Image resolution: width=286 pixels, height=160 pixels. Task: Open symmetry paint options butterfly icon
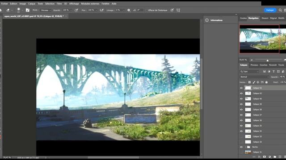click(x=178, y=10)
